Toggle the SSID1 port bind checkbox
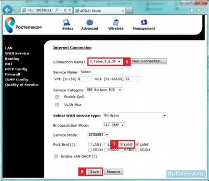The image size is (209, 181). (x=90, y=150)
